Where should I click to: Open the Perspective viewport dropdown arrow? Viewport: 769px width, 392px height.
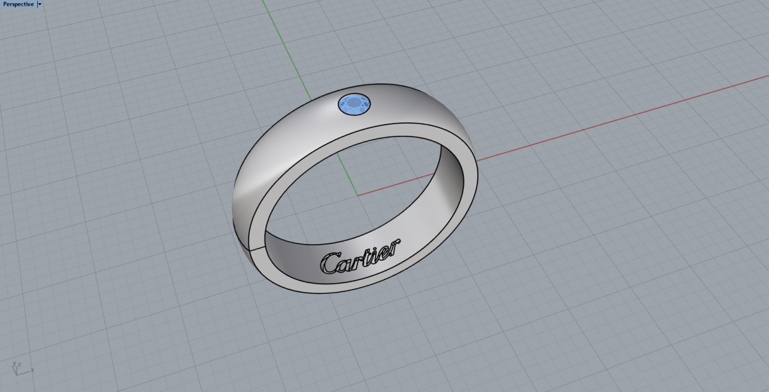(x=40, y=4)
